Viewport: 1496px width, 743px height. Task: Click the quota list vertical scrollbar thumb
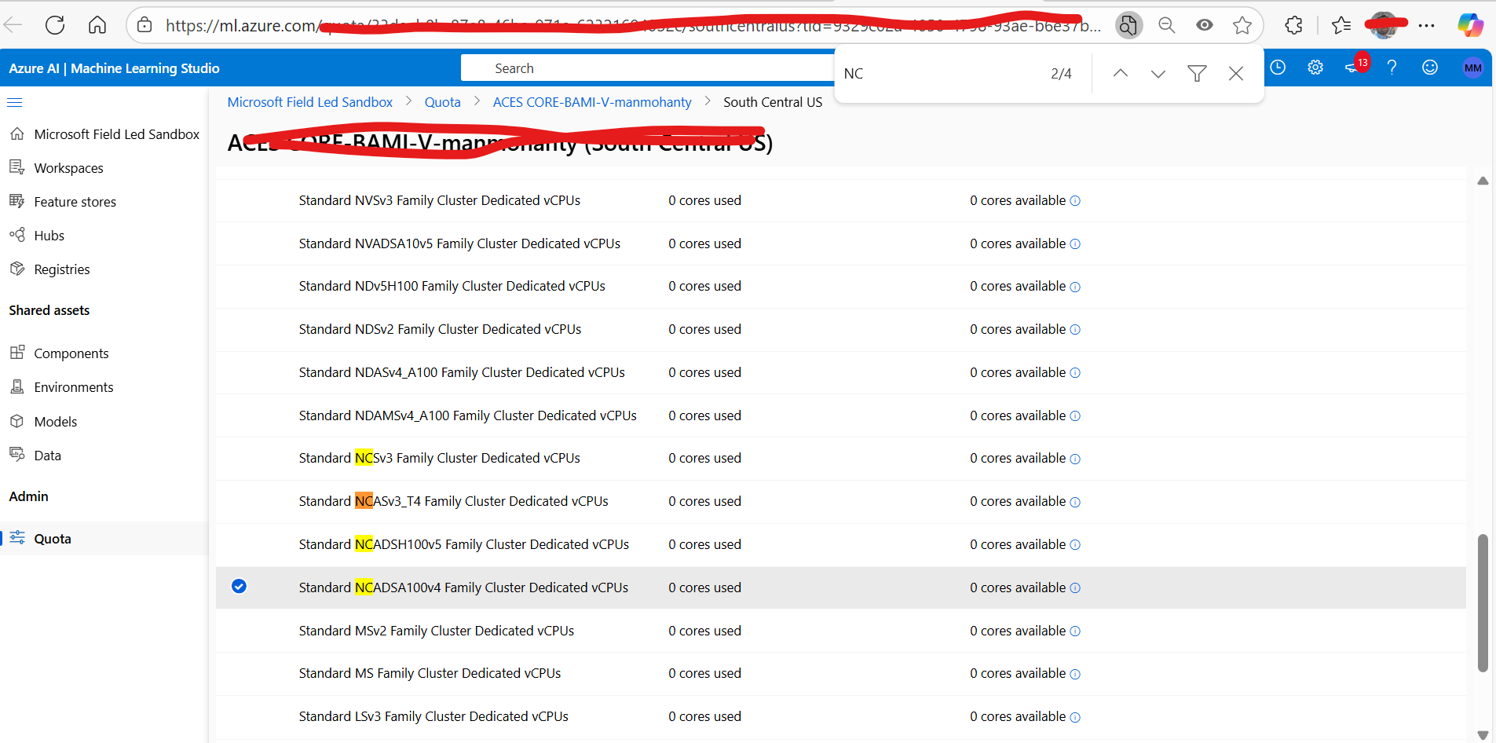(x=1483, y=603)
